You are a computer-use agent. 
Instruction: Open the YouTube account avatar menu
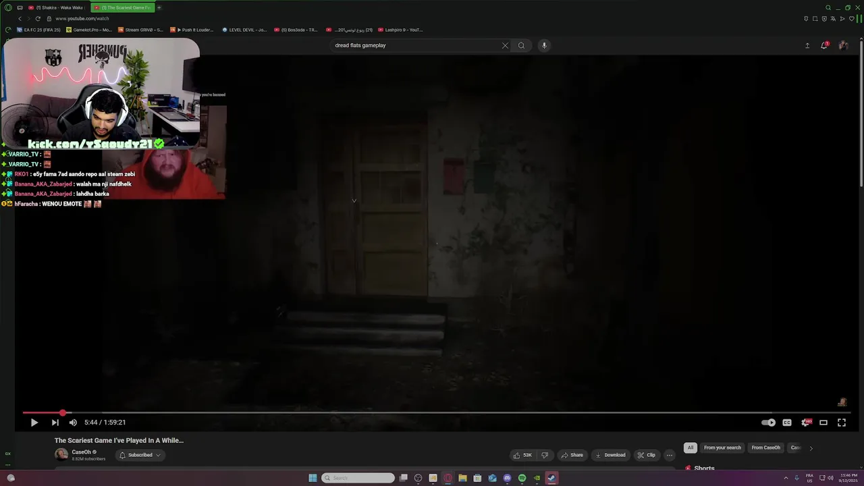(843, 45)
